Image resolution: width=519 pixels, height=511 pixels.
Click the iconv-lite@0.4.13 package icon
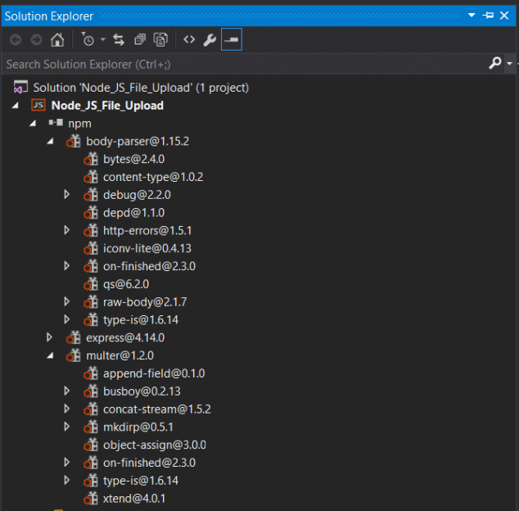click(x=91, y=248)
